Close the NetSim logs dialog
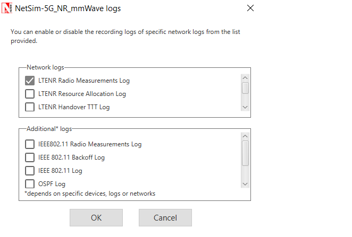This screenshot has height=237, width=352. [250, 8]
